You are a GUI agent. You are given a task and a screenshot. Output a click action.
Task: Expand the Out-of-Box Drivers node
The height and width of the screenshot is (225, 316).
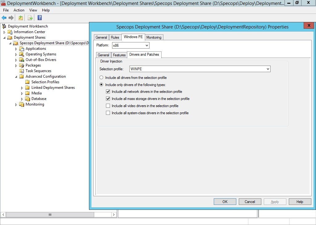(16, 60)
